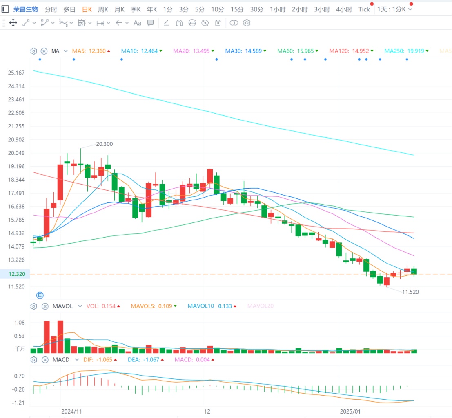Screen dimensions: 452x418
Task: Expand the measurement tool options arrow
Action: click(108, 23)
